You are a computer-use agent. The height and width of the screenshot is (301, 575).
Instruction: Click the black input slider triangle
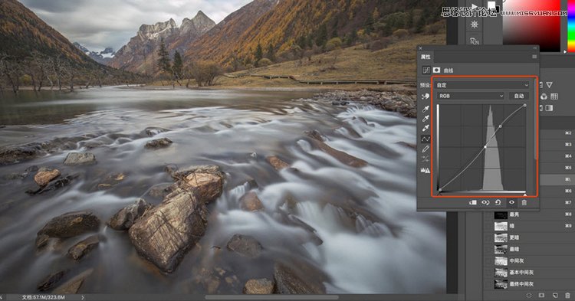pos(439,195)
